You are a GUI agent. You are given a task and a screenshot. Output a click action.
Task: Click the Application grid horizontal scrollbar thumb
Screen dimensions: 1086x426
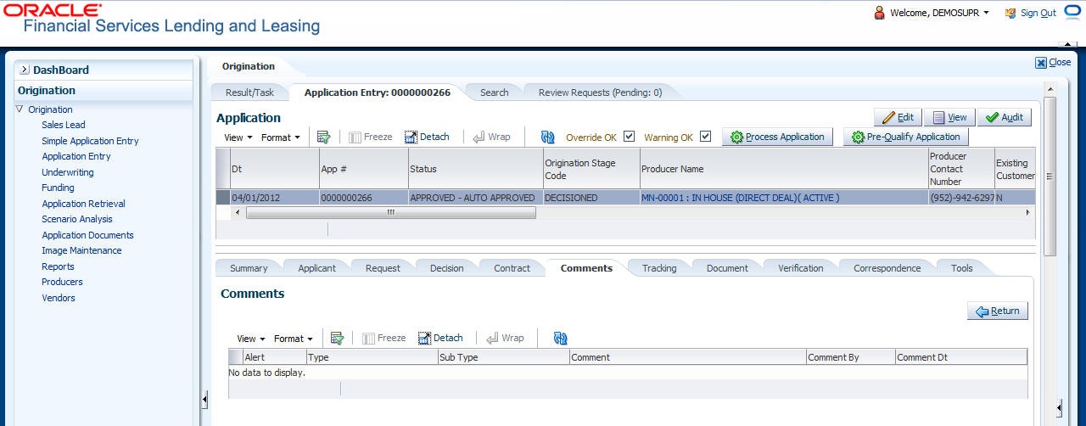tap(390, 212)
